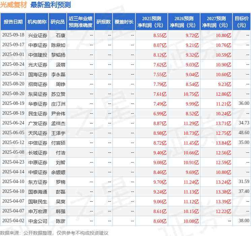The width and height of the screenshot is (251, 236).
Task: Click analyst name 庄汀洲
Action: tap(58, 104)
